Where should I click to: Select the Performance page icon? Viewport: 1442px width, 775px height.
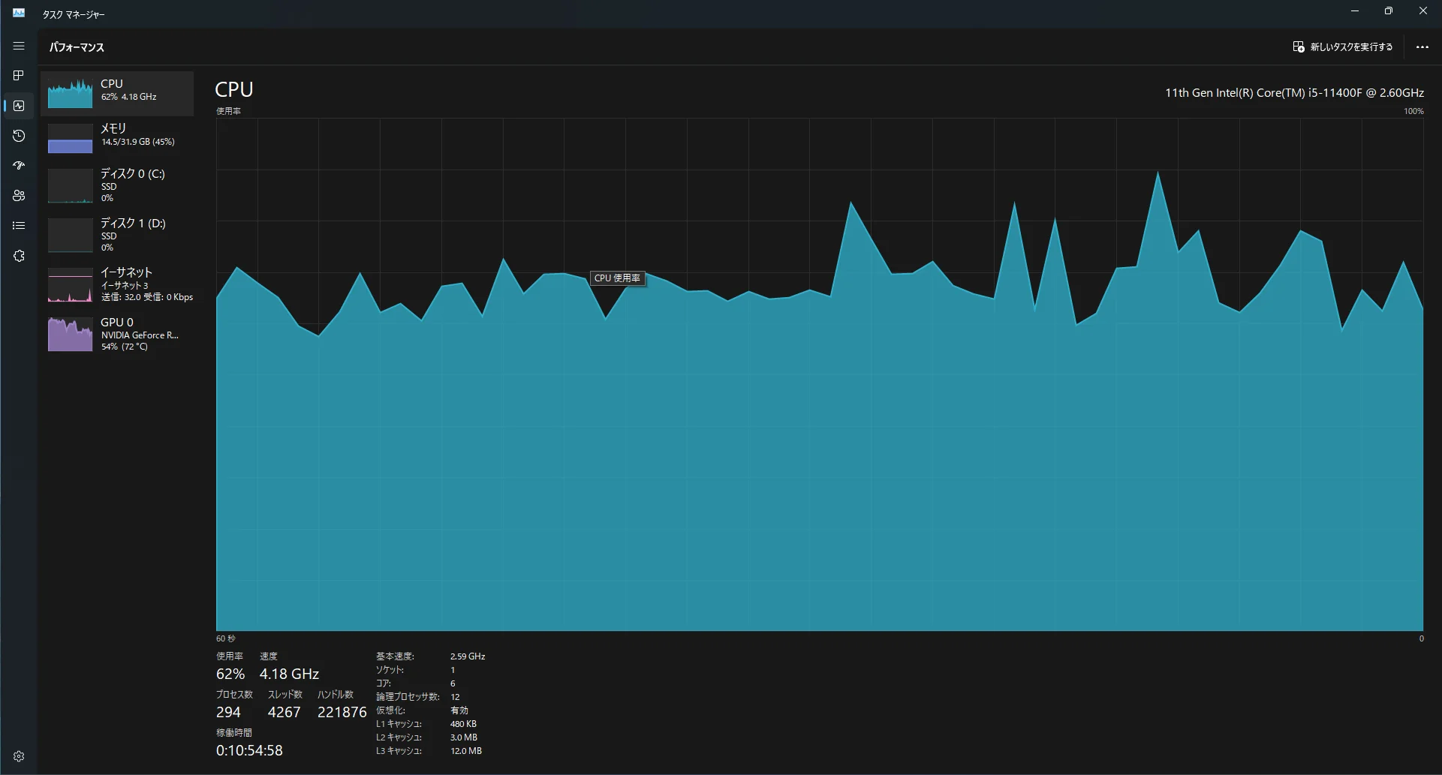(19, 106)
